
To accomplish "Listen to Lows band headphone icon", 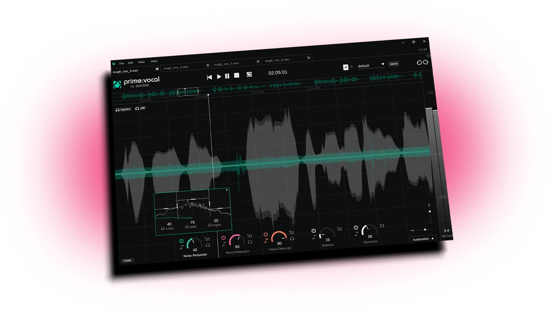I will (x=163, y=229).
